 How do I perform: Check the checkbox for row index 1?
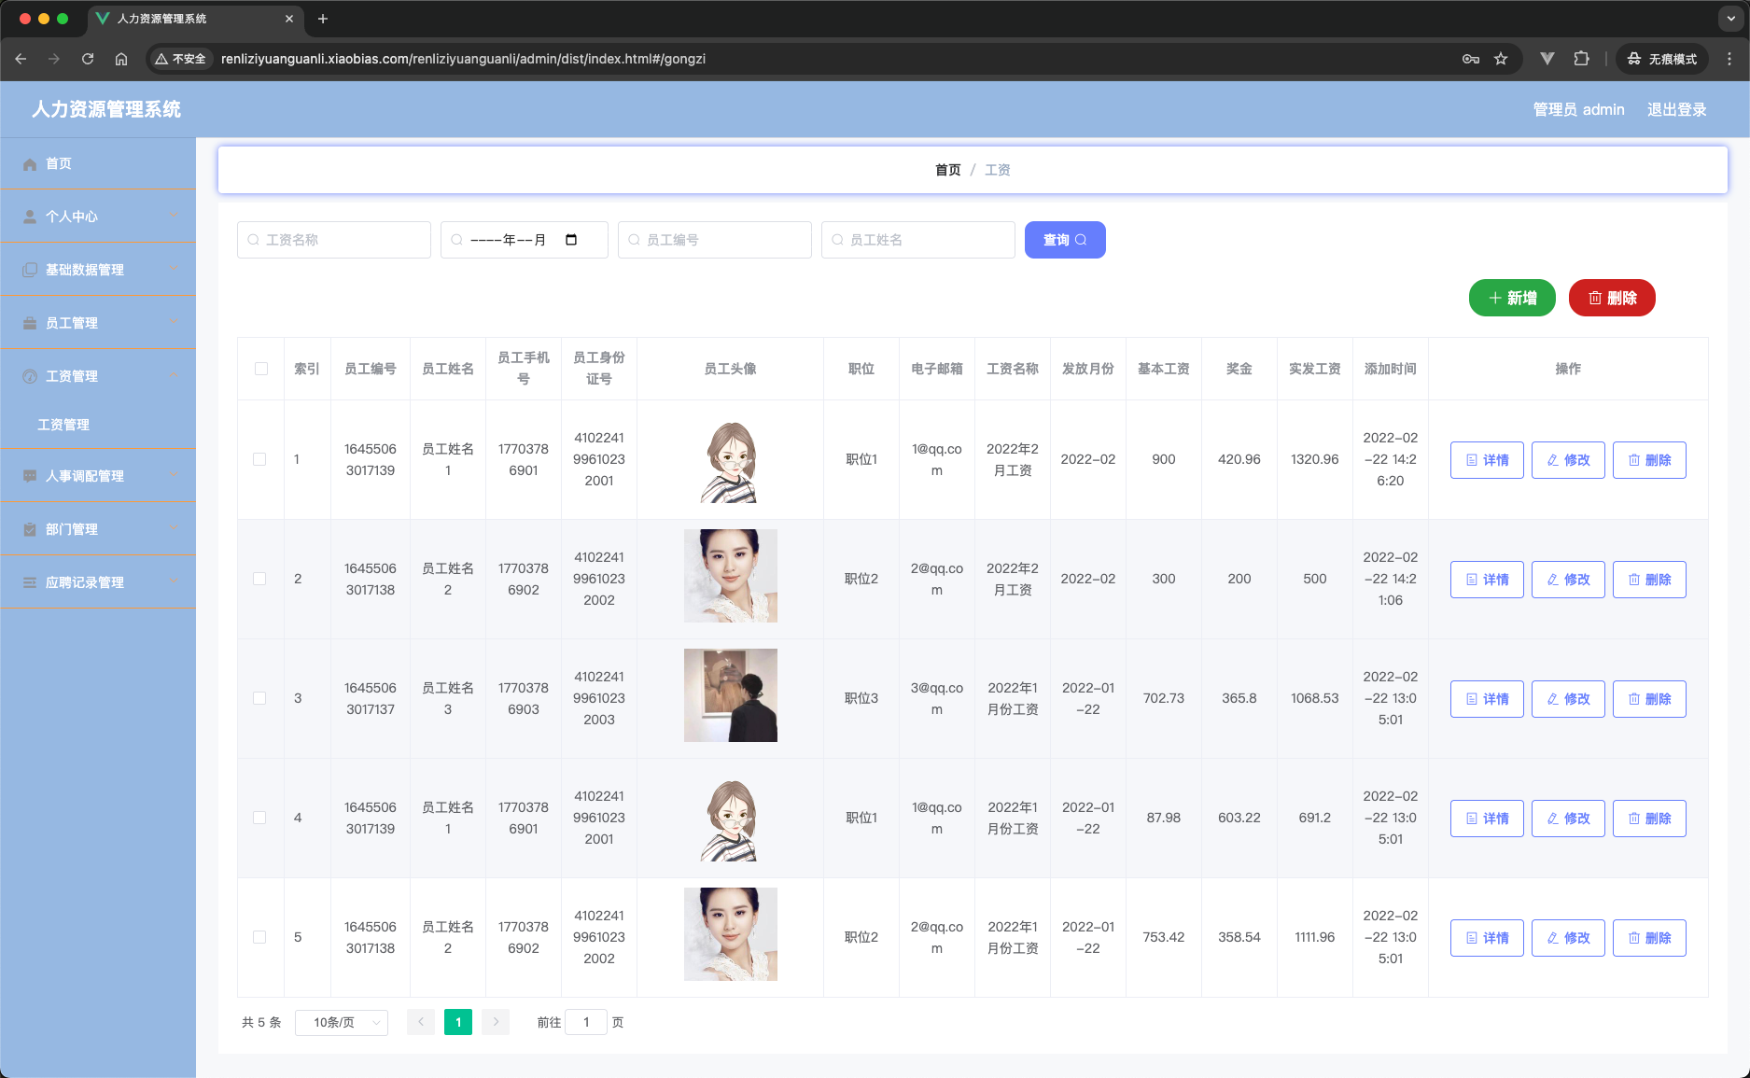coord(259,459)
